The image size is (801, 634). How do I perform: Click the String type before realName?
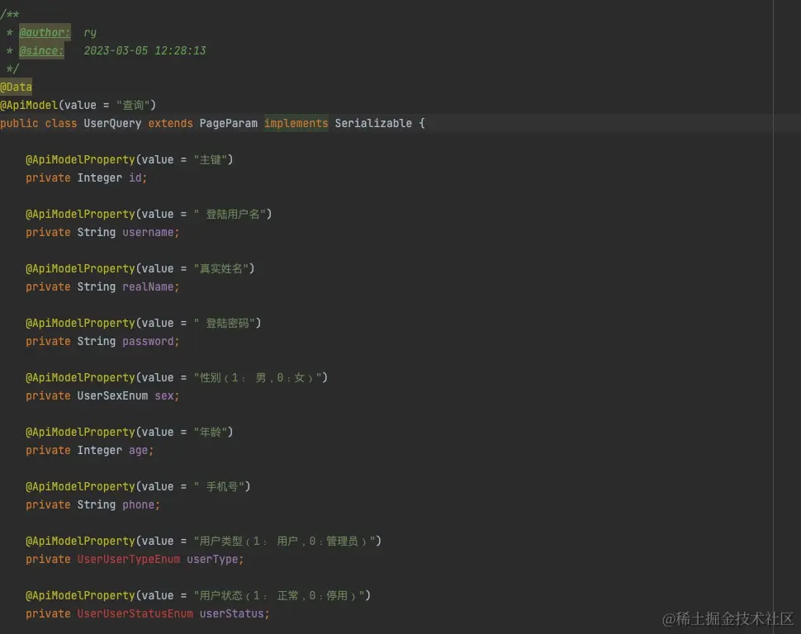[97, 287]
